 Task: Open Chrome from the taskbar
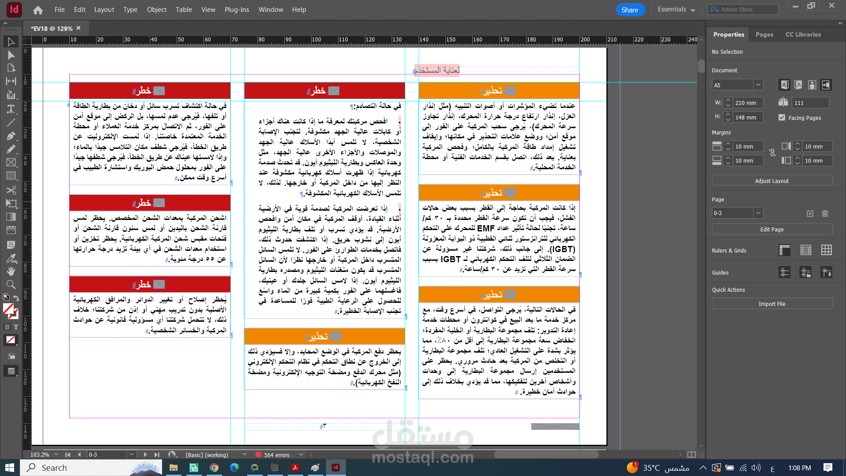pyautogui.click(x=214, y=468)
